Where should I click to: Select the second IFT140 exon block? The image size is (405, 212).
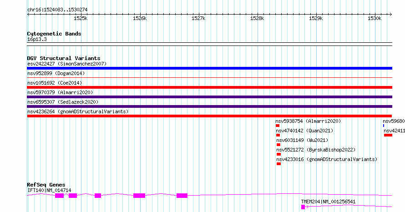72,196
